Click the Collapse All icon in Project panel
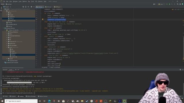The width and height of the screenshot is (184, 103). click(28, 7)
